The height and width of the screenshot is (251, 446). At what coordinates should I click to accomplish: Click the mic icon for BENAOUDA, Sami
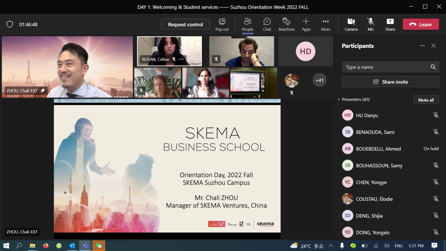(436, 132)
